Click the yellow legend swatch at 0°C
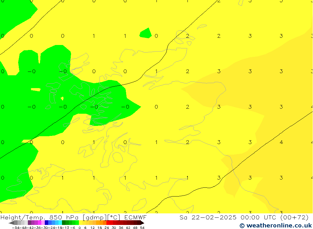The height and width of the screenshot is (229, 313). (80, 223)
